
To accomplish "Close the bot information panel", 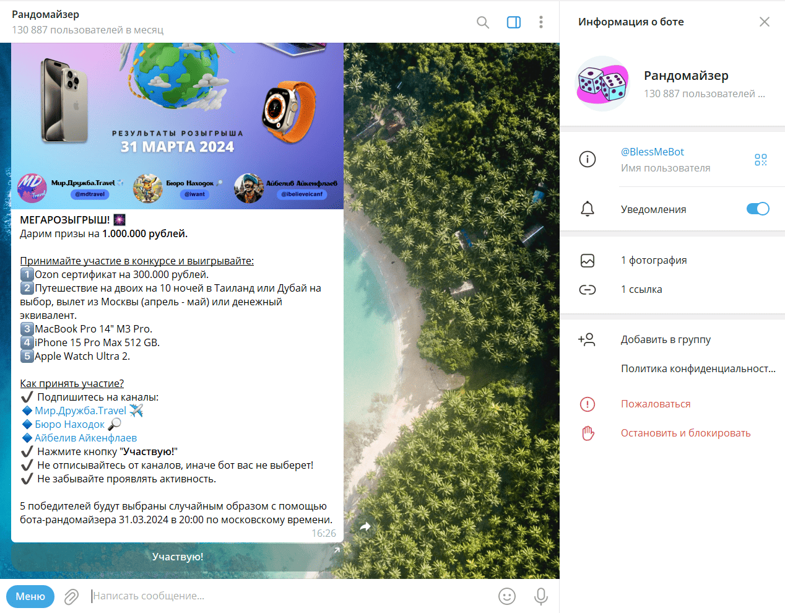I will click(765, 22).
